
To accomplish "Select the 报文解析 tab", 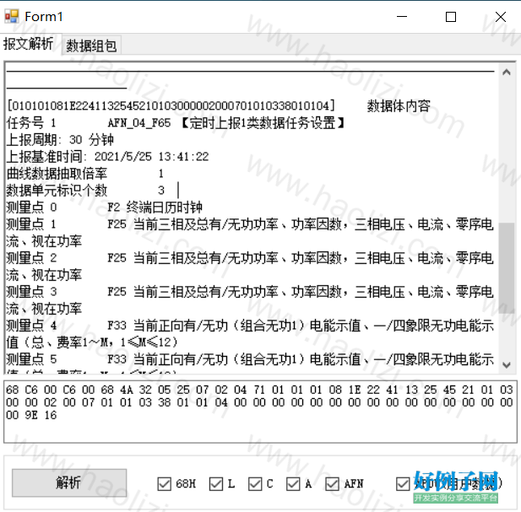I will [29, 44].
